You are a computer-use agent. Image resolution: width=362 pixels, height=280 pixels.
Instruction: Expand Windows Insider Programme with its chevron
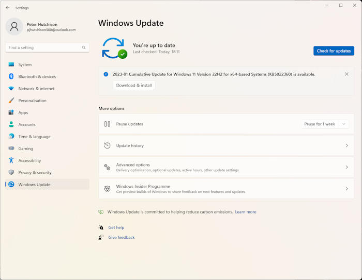point(346,189)
